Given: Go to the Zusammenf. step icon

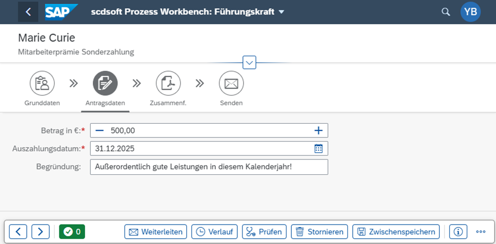Looking at the screenshot, I should (x=168, y=83).
